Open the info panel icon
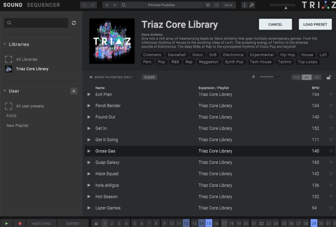The height and width of the screenshot is (227, 336). [x=244, y=5]
